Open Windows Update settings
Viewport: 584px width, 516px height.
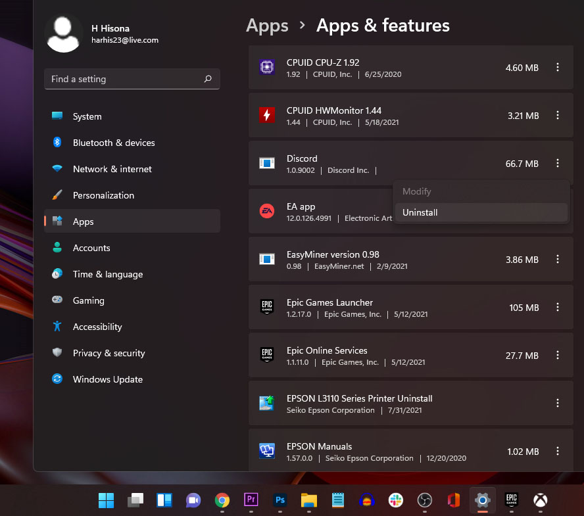coord(132,379)
